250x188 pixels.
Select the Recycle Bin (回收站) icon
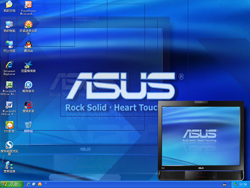(x=28, y=125)
